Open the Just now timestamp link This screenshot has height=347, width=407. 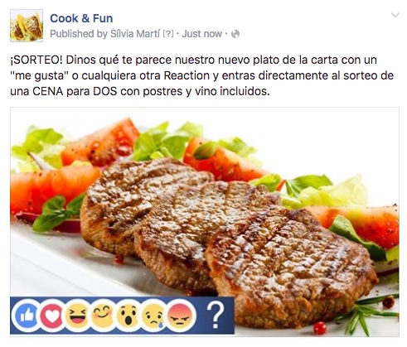(x=202, y=34)
